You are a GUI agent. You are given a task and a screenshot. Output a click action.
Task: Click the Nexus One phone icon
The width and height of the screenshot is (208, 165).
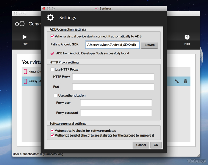(25, 72)
